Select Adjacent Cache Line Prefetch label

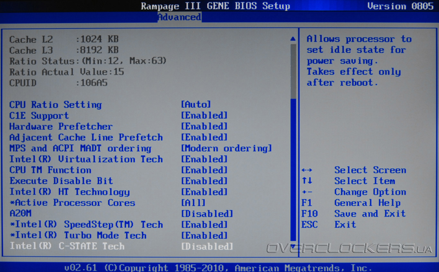pyautogui.click(x=86, y=137)
